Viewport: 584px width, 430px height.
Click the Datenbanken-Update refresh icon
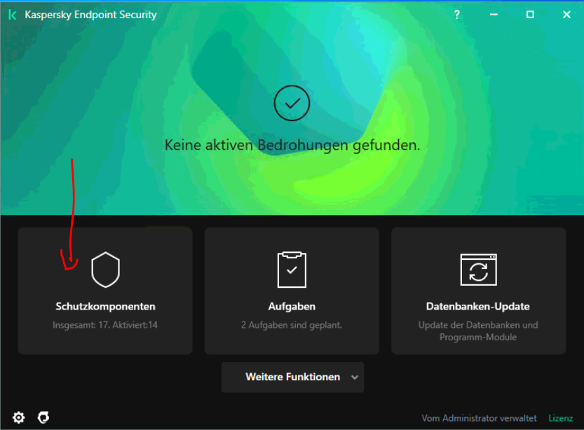pyautogui.click(x=478, y=270)
